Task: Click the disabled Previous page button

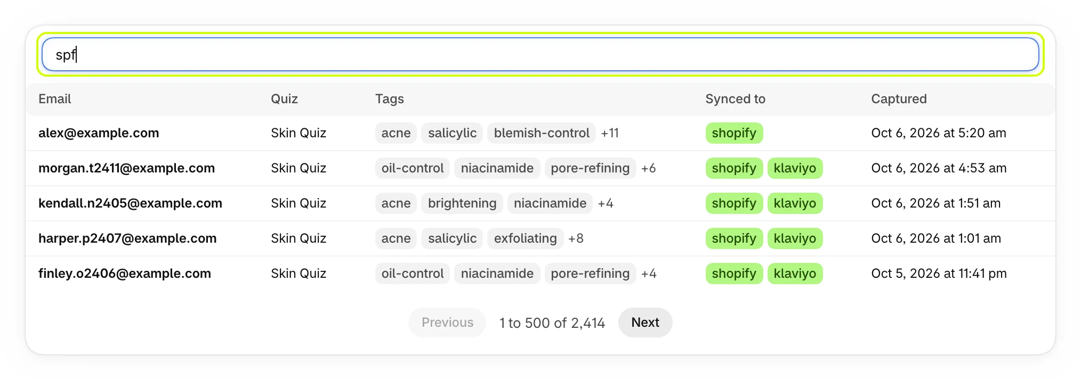Action: [447, 323]
